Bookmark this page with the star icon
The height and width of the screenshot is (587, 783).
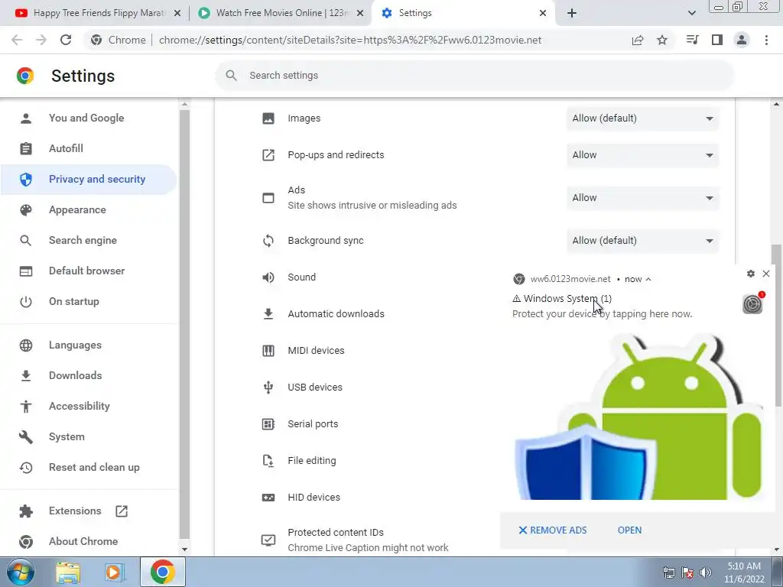click(x=662, y=40)
